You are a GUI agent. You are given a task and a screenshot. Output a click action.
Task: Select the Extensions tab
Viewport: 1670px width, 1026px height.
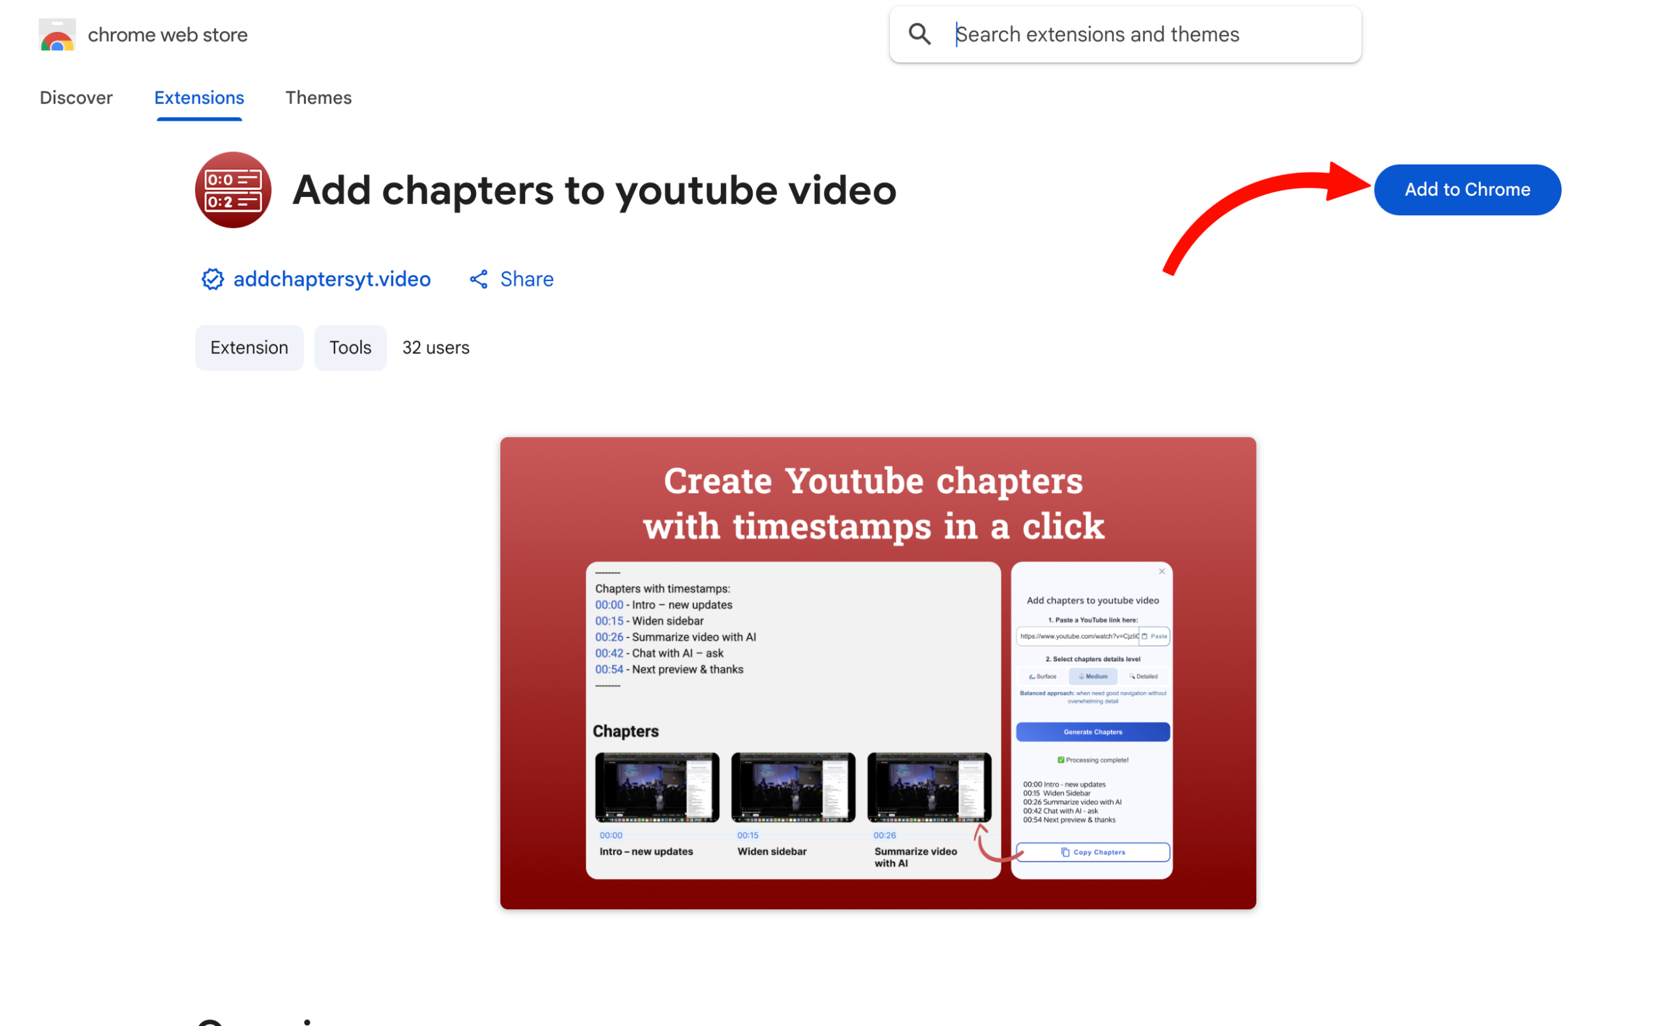pos(199,98)
